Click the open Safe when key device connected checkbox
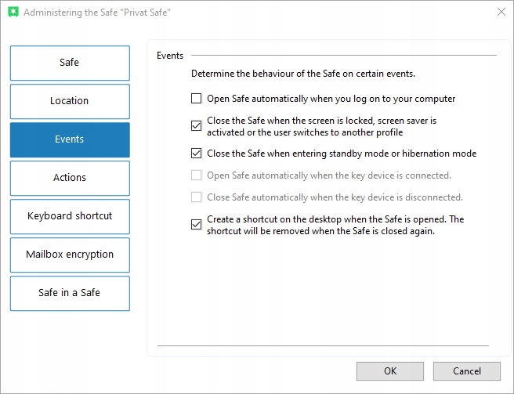514x394 pixels. pos(197,175)
